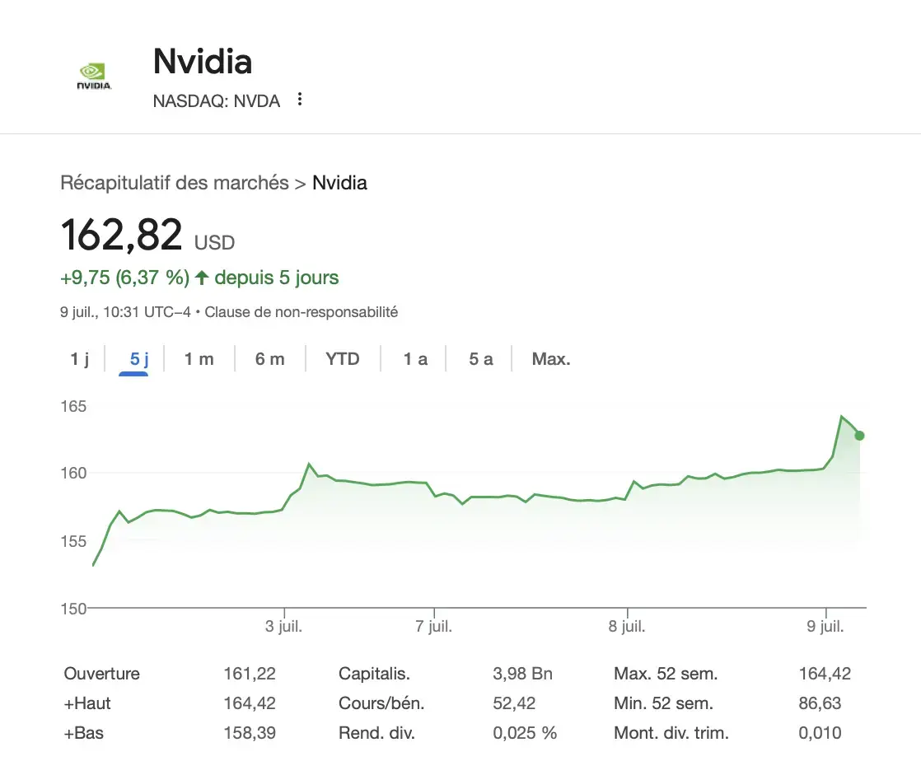921x761 pixels.
Task: Click the currently active 5 j tab
Action: point(134,359)
